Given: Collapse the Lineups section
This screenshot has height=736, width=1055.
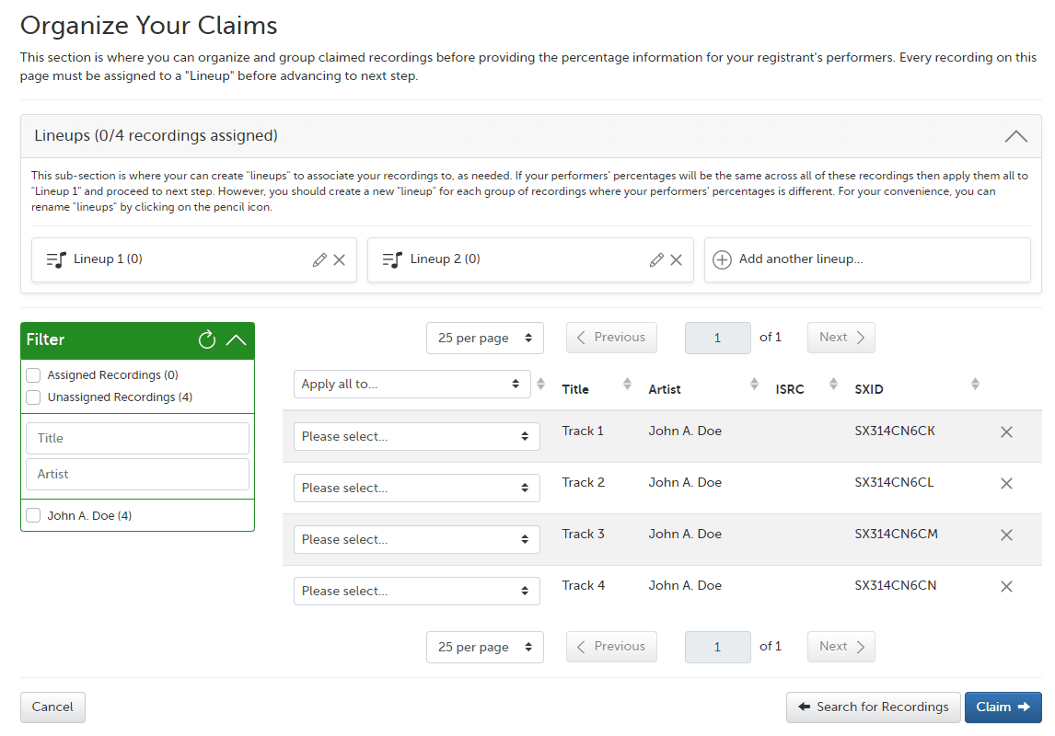Looking at the screenshot, I should 1015,135.
